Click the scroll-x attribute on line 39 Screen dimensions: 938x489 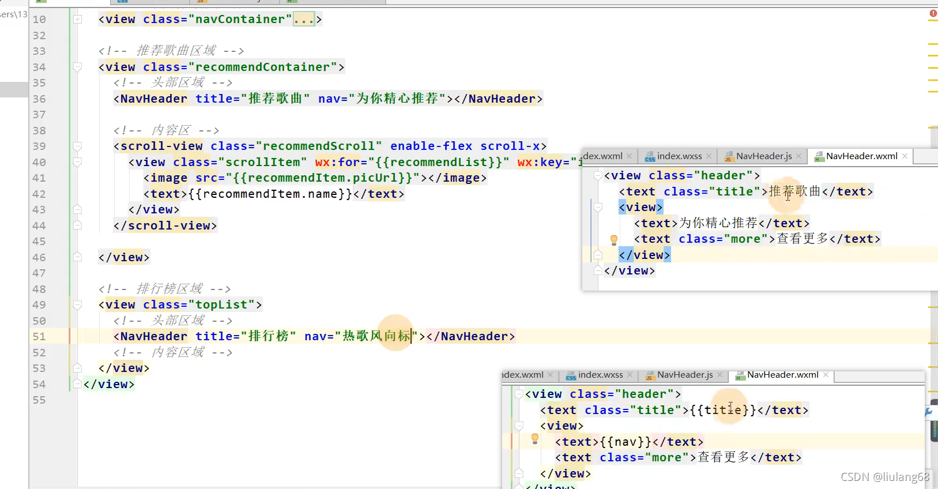tap(510, 146)
